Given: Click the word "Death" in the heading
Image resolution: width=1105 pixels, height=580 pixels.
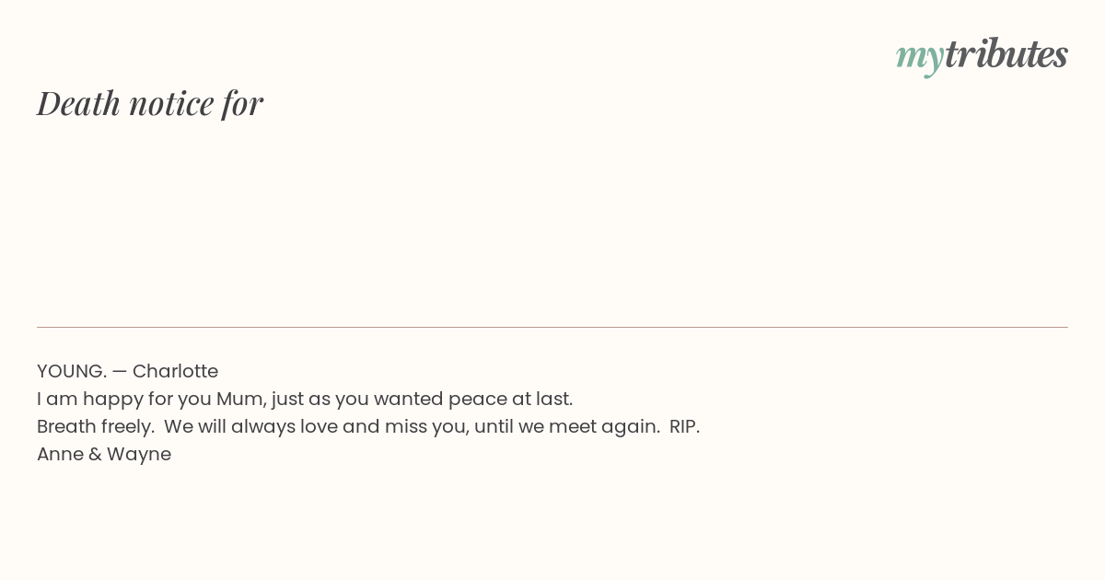Looking at the screenshot, I should (78, 103).
